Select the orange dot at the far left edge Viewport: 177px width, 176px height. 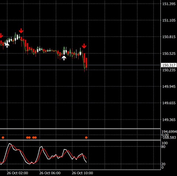click(3, 138)
